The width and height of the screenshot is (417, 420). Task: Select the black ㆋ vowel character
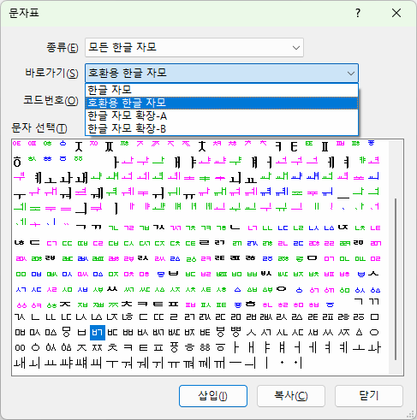pos(205,364)
